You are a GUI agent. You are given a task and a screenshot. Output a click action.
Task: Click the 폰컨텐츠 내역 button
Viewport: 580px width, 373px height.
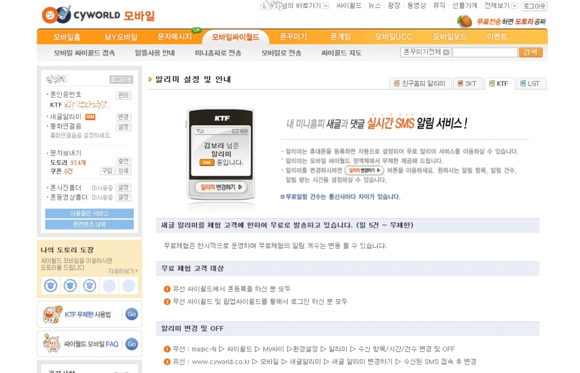point(89,224)
